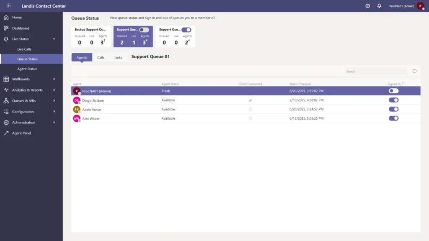Click the Dashboard icon in sidebar
This screenshot has width=429, height=241.
point(6,28)
